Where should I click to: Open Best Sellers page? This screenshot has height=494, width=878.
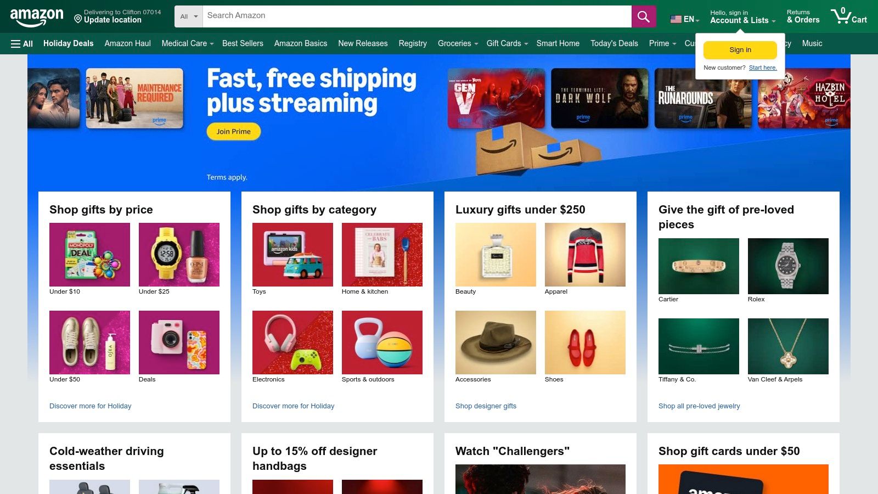click(243, 43)
